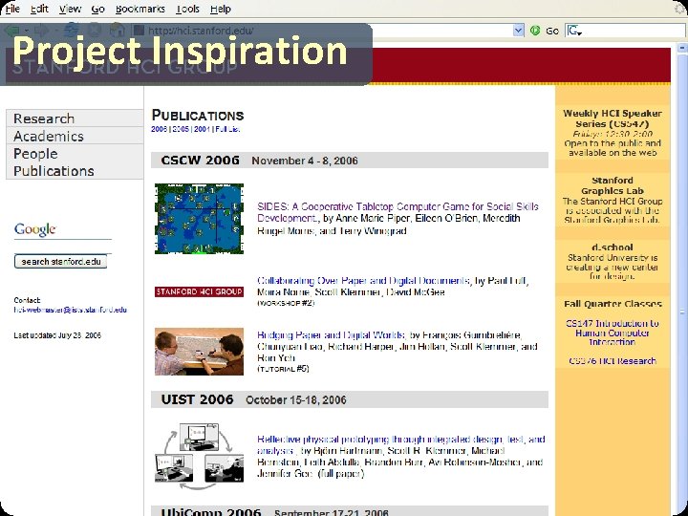Open Reflective physical prototyping paper link

[401, 444]
